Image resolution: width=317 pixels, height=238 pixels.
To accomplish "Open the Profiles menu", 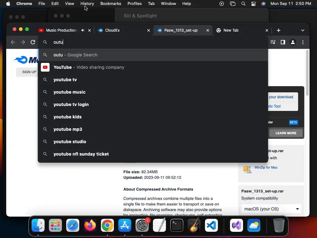I will 134,3.
